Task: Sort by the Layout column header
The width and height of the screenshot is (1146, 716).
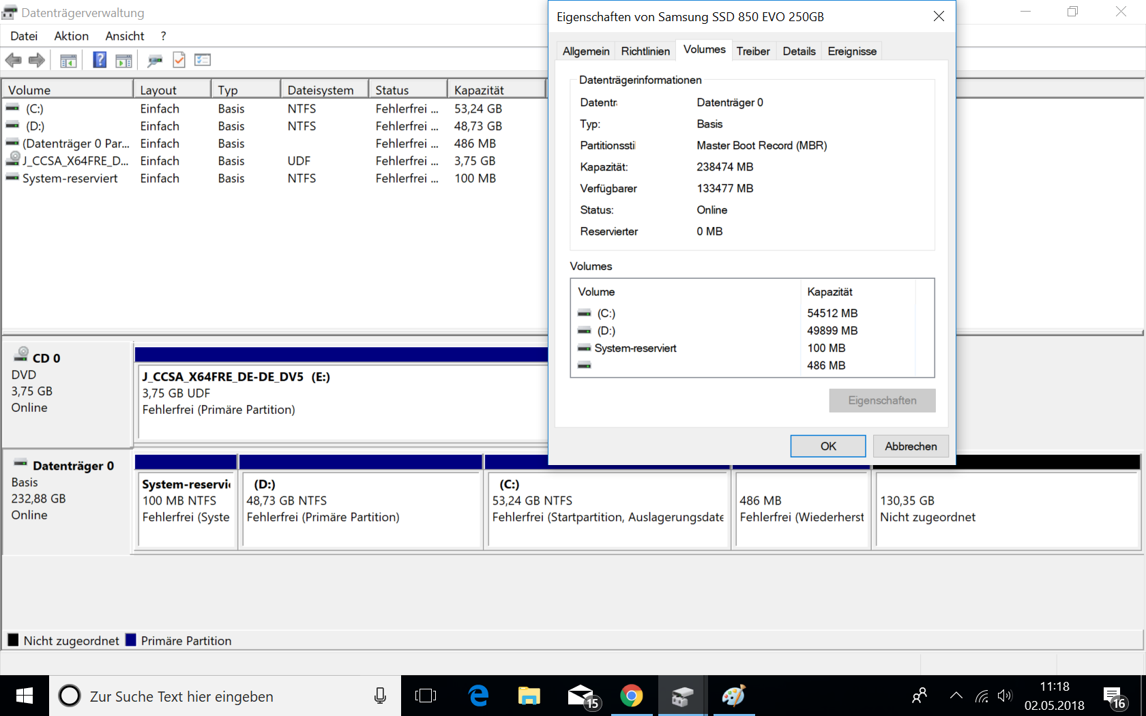Action: click(172, 90)
